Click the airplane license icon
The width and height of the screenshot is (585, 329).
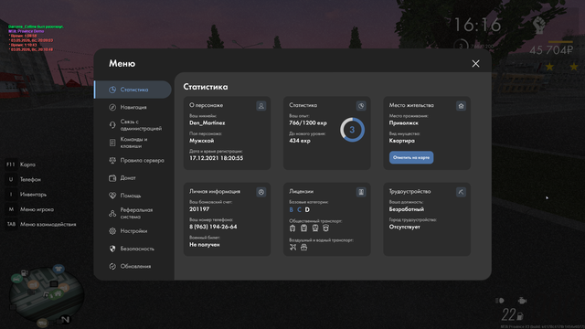pos(292,247)
